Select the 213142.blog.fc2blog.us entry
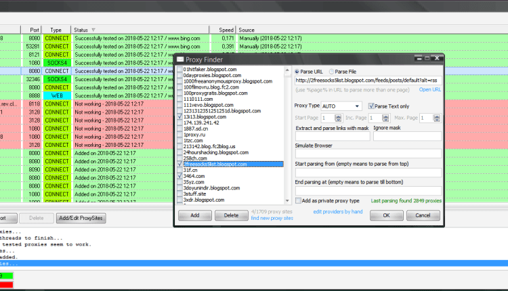This screenshot has width=508, height=291. click(209, 146)
